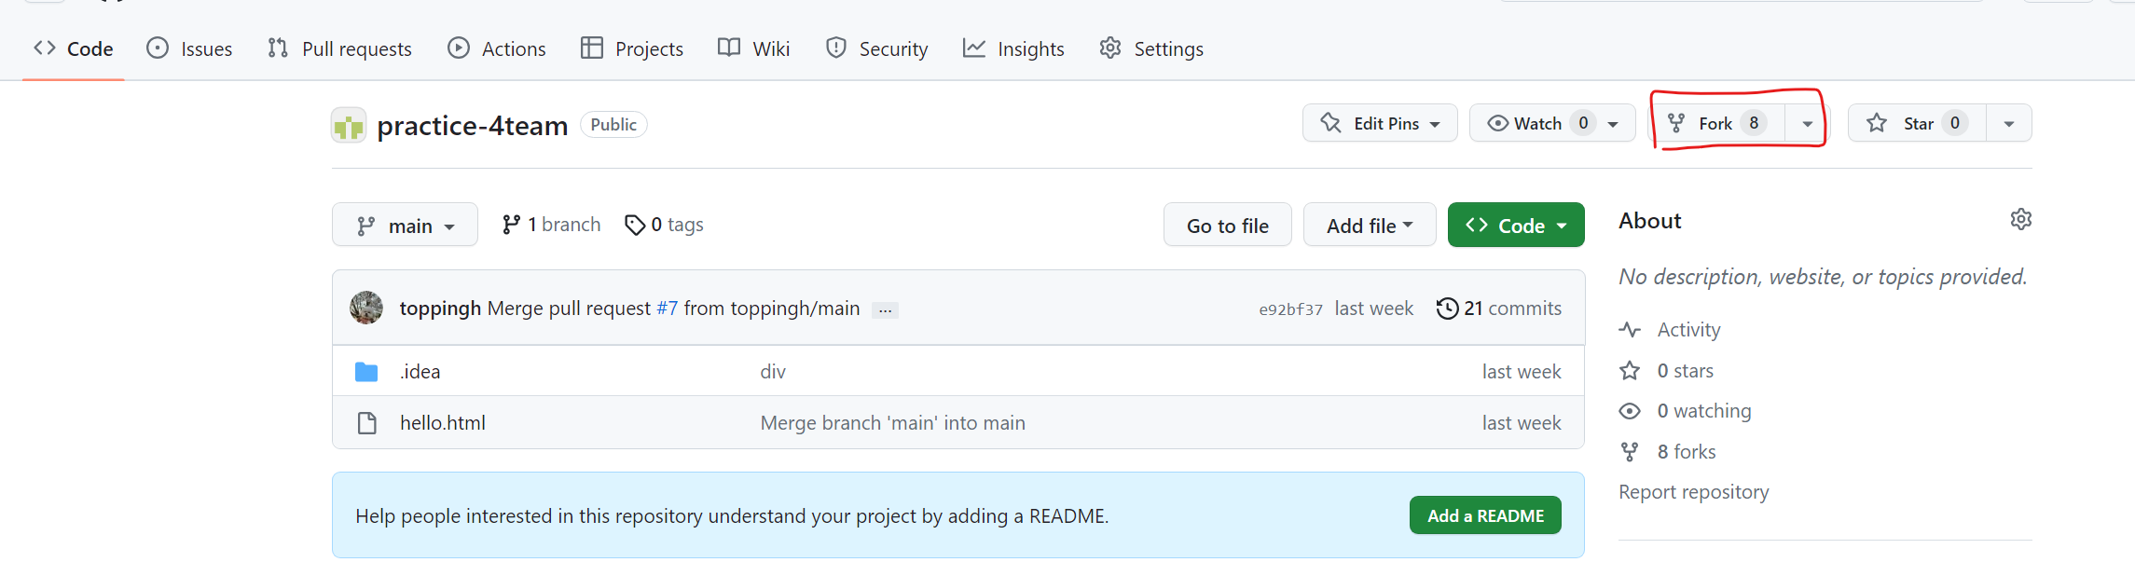Screen dimensions: 2135x576
Task: Click the toppingh user avatar
Action: coord(366,308)
